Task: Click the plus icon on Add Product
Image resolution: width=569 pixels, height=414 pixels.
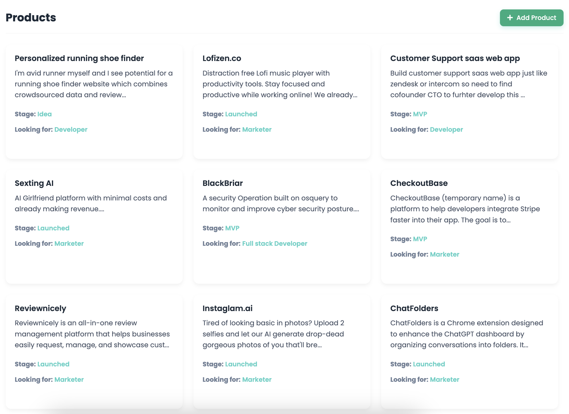Action: point(509,18)
